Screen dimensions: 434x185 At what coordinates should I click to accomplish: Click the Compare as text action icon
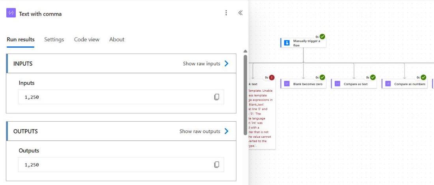(x=337, y=84)
